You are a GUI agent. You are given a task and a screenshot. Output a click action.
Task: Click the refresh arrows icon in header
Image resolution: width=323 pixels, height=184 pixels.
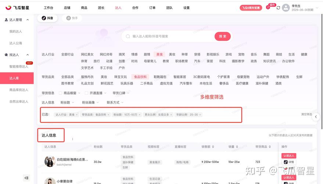[x=278, y=8]
